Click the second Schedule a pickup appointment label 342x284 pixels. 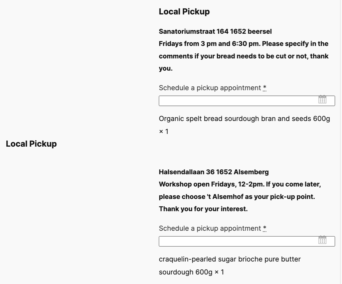pos(210,229)
